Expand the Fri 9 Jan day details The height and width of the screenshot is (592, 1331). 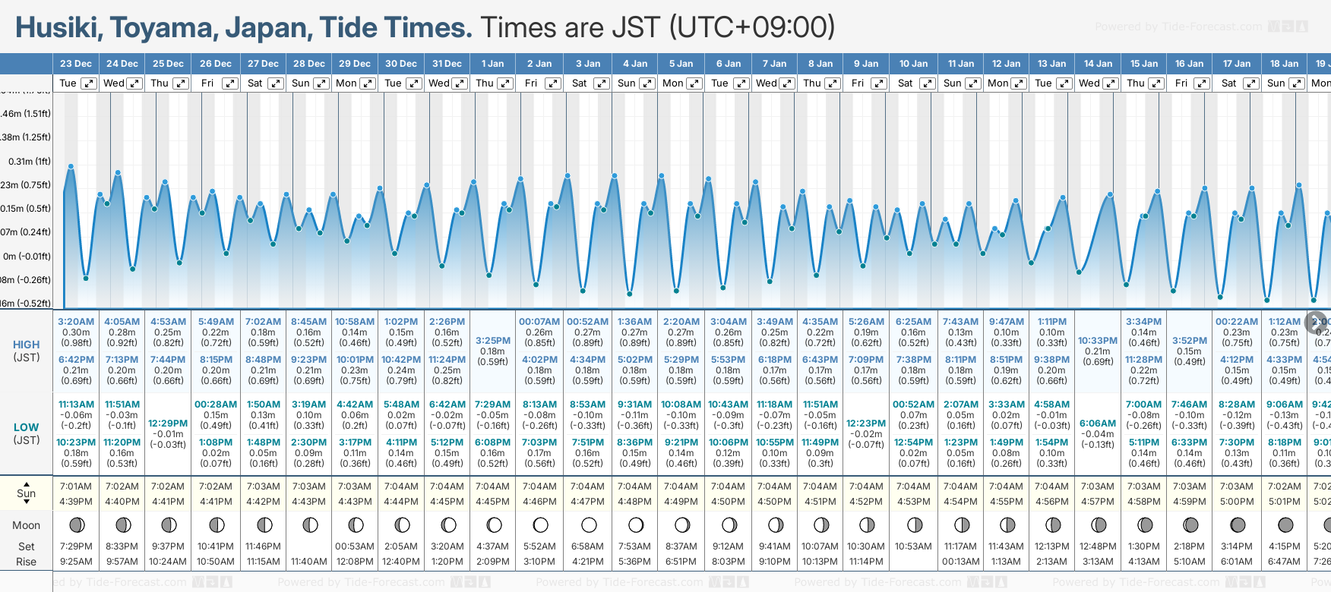point(879,83)
